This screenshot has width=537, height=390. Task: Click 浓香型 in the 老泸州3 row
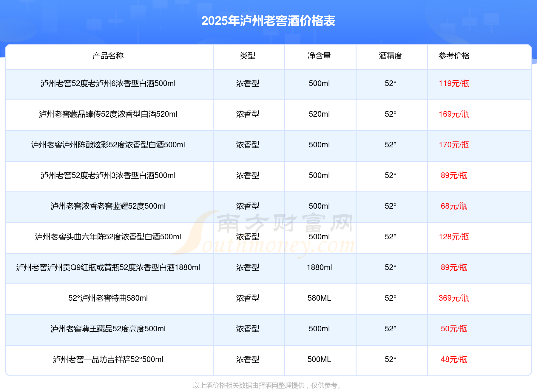(248, 175)
